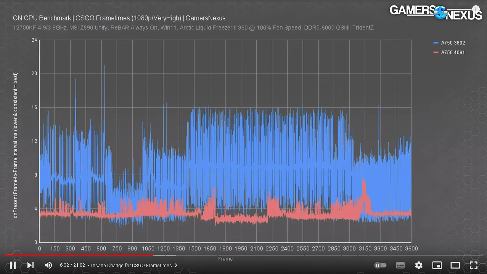Click the 1500 tick on the frame axis
Viewport: 487px width, 274px height.
coord(194,248)
